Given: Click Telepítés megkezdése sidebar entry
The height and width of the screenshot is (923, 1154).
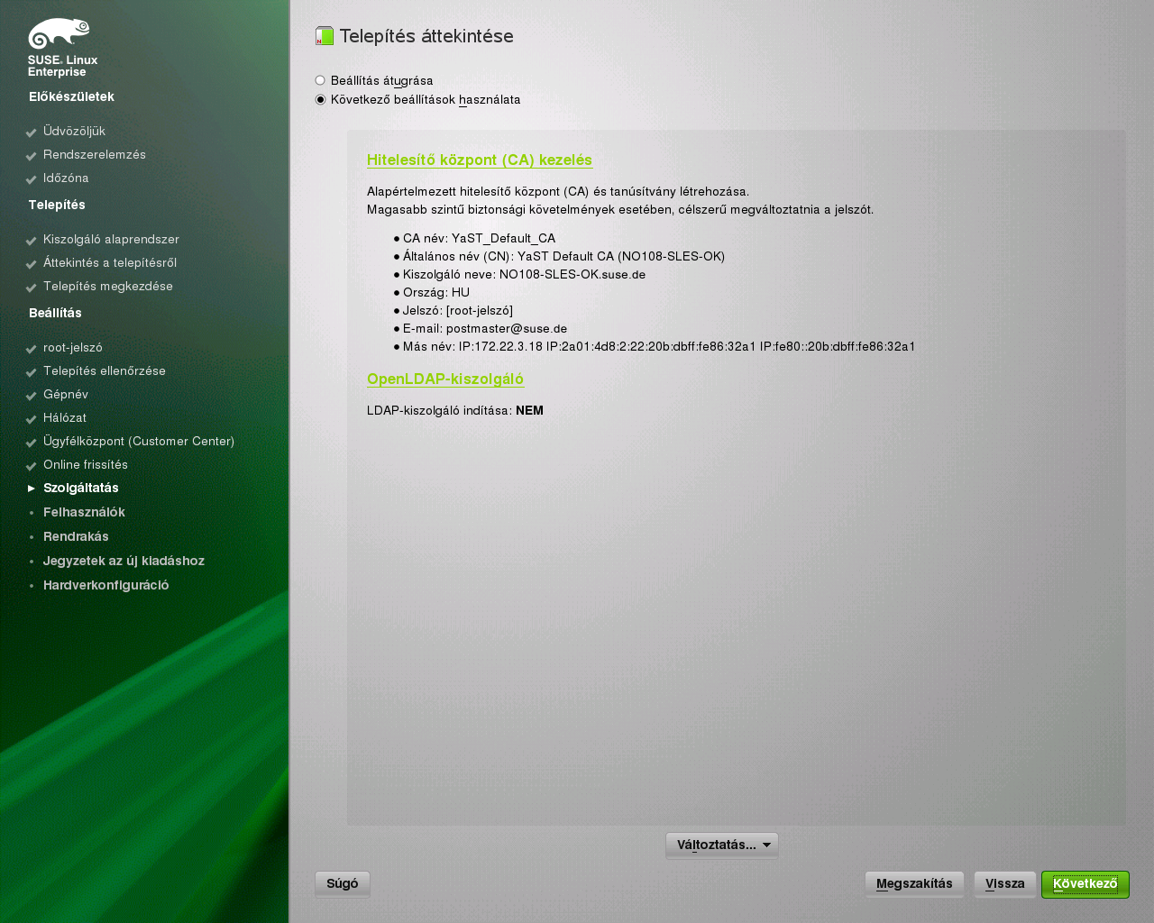Looking at the screenshot, I should 108,287.
